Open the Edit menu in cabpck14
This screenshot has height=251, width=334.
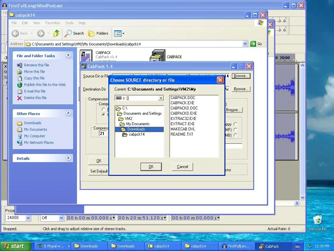[x=25, y=23]
